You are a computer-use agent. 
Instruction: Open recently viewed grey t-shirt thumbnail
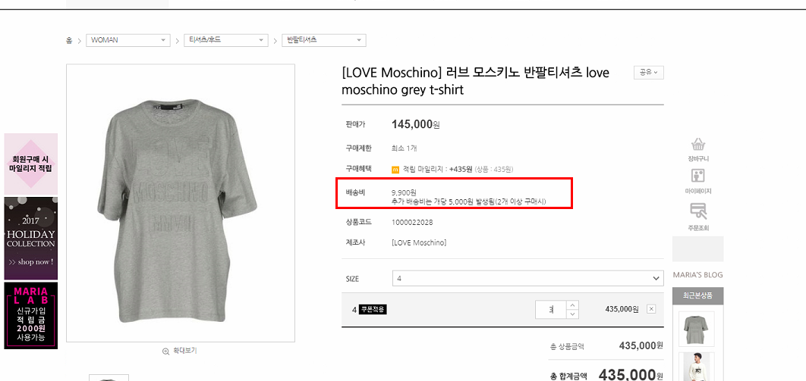click(697, 328)
